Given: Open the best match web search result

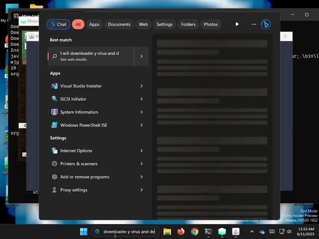Looking at the screenshot, I should 91,56.
